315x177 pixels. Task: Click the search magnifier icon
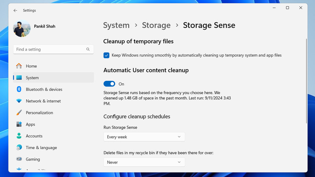pyautogui.click(x=88, y=49)
